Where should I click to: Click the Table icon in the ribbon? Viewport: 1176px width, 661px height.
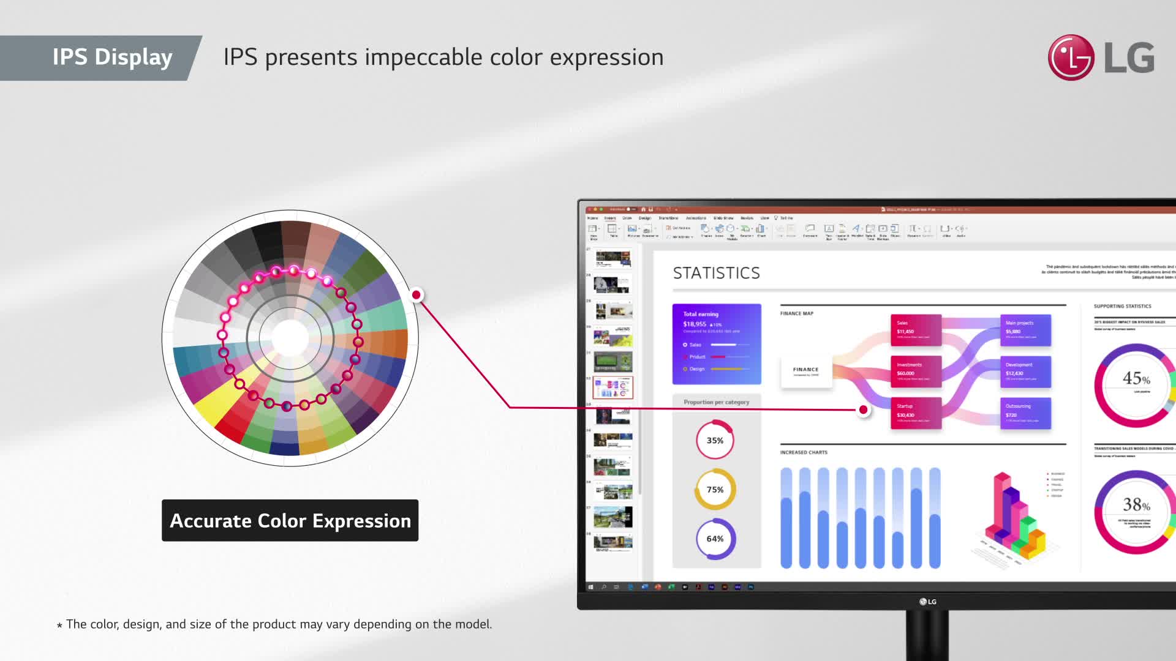pos(612,228)
